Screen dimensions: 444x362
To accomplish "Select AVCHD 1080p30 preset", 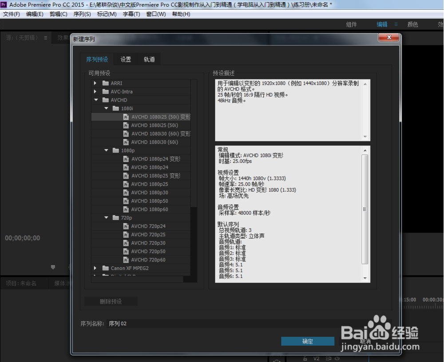I will point(141,192).
